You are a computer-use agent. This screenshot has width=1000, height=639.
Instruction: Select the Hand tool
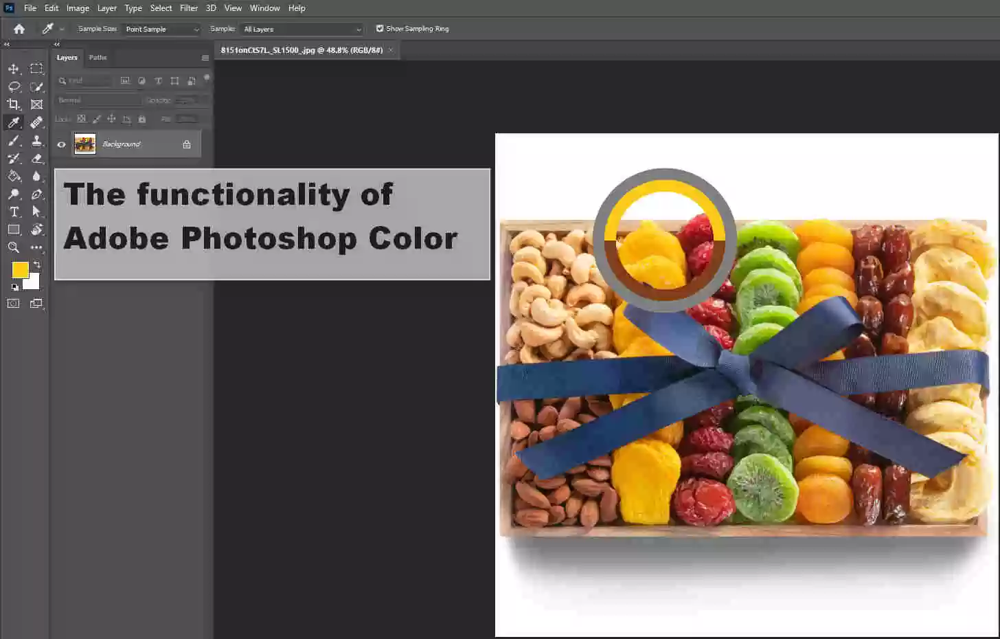pyautogui.click(x=36, y=229)
